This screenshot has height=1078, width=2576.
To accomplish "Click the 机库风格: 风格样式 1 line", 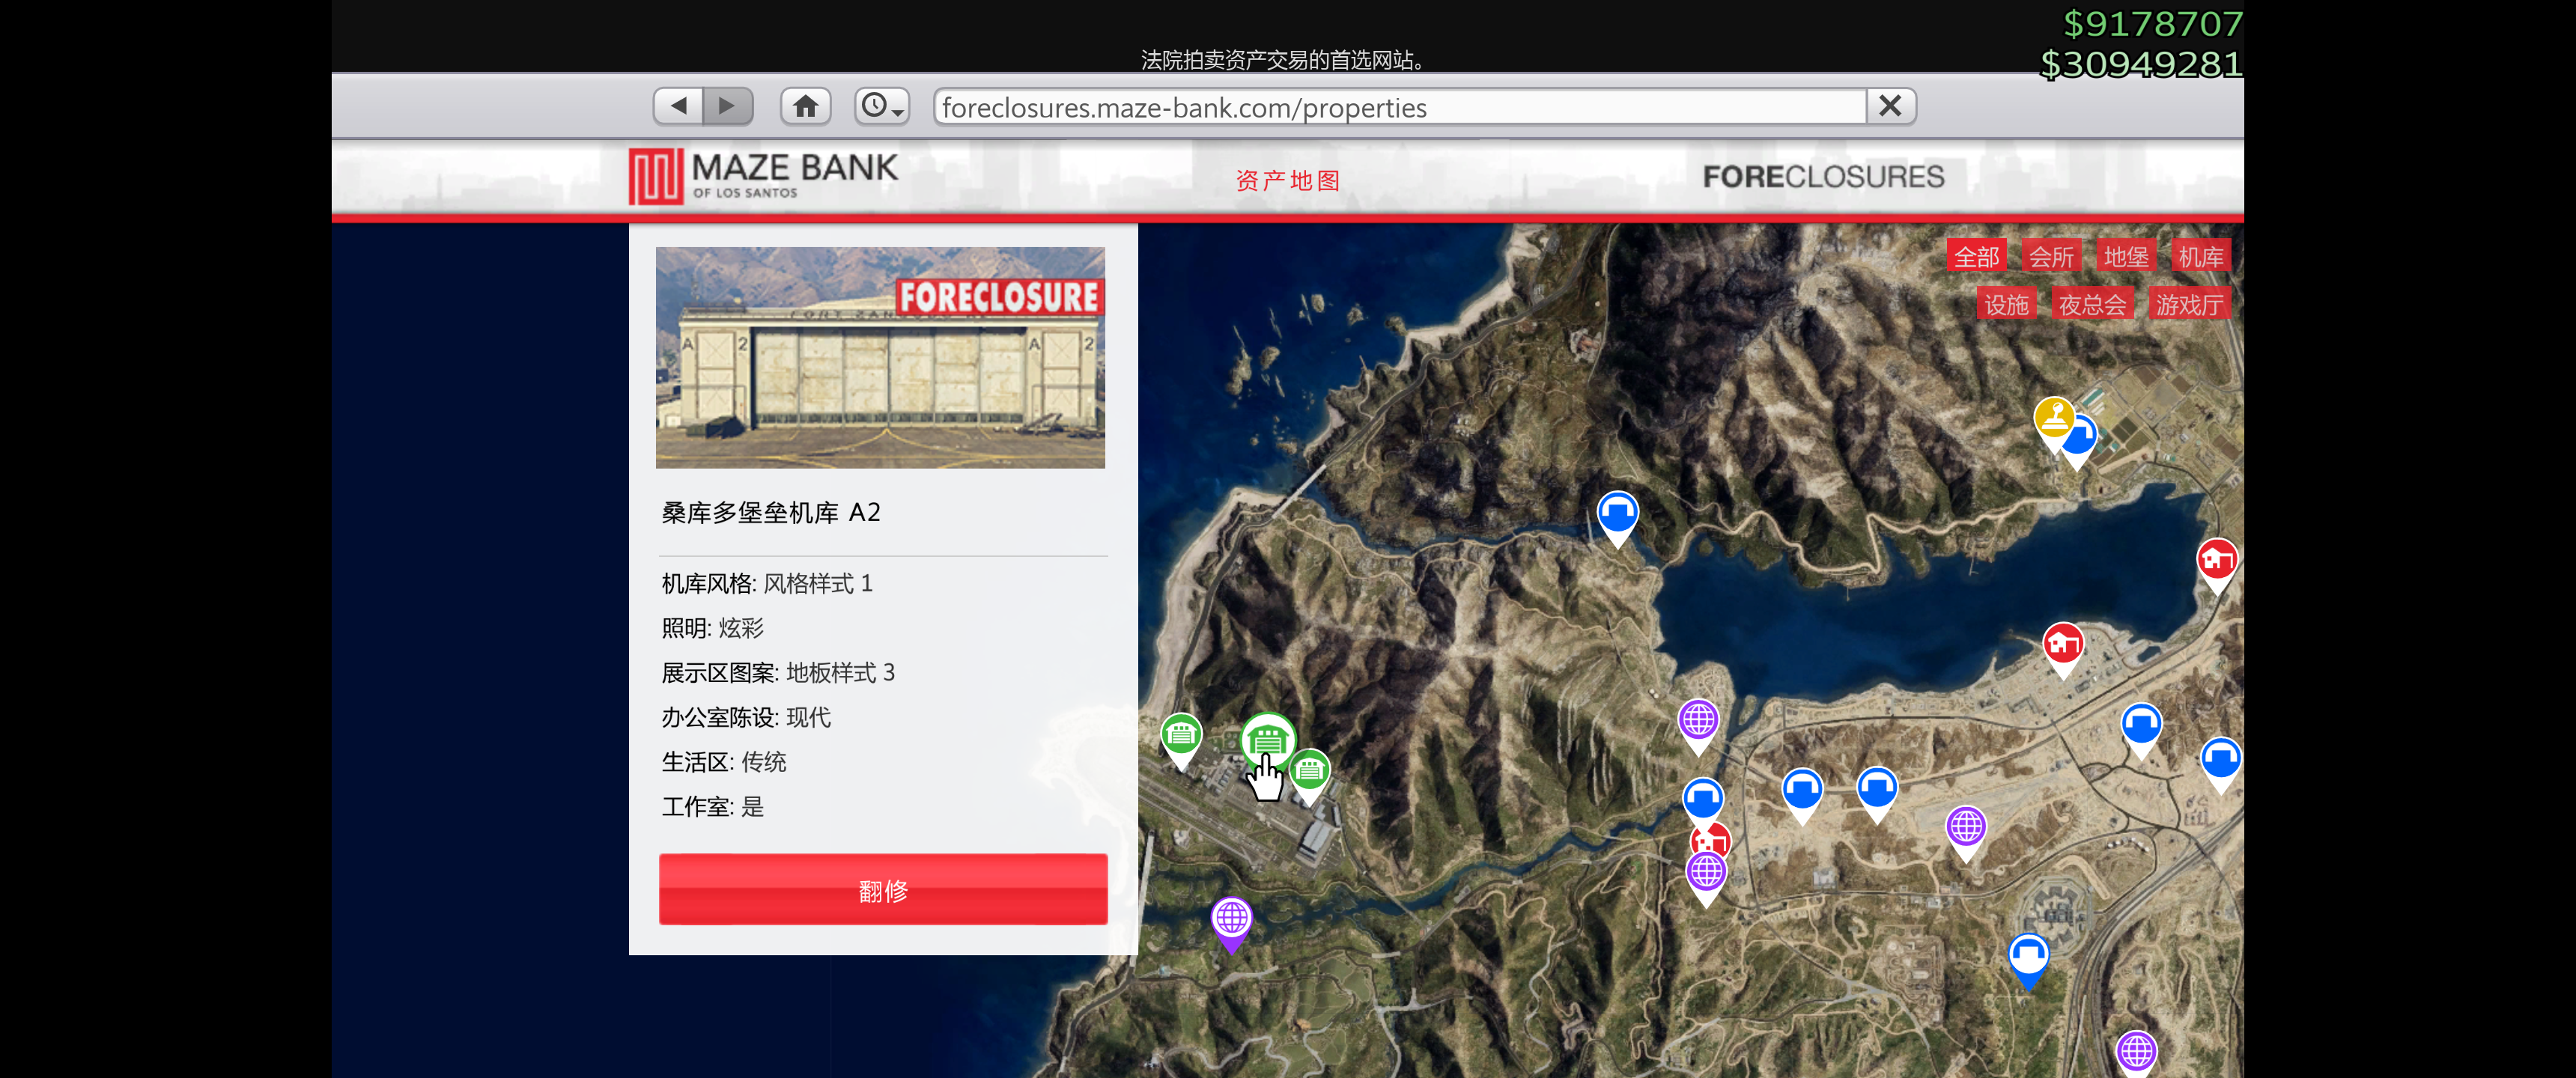I will (767, 583).
